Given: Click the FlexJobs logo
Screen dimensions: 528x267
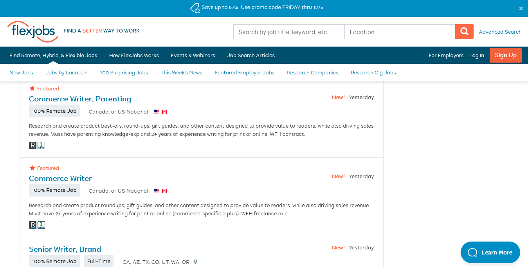Looking at the screenshot, I should pyautogui.click(x=33, y=31).
